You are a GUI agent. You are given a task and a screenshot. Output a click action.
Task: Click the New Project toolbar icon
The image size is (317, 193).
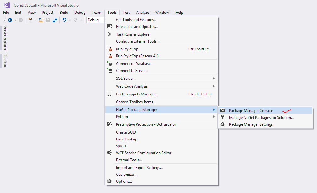point(30,20)
